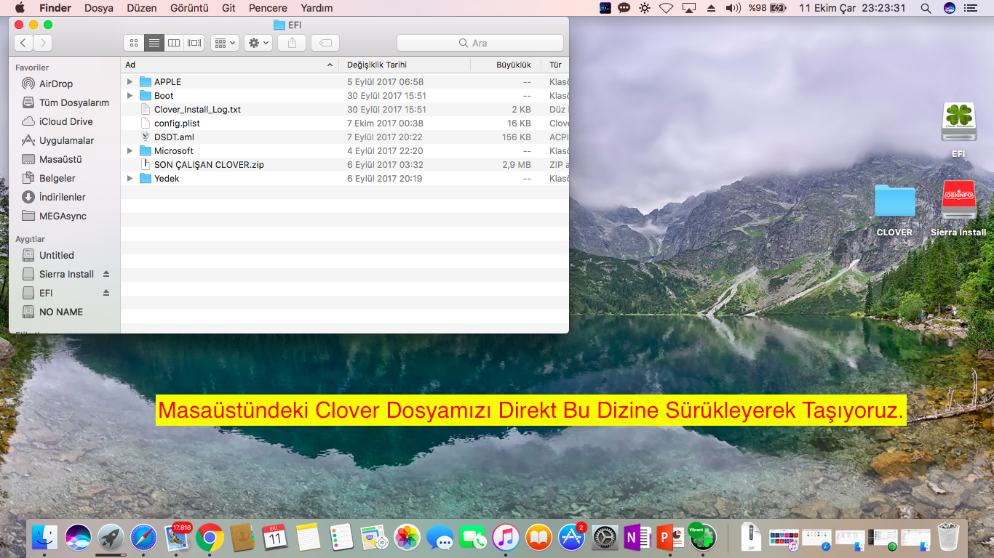Switch Finder to column view
Viewport: 994px width, 558px height.
tap(174, 43)
